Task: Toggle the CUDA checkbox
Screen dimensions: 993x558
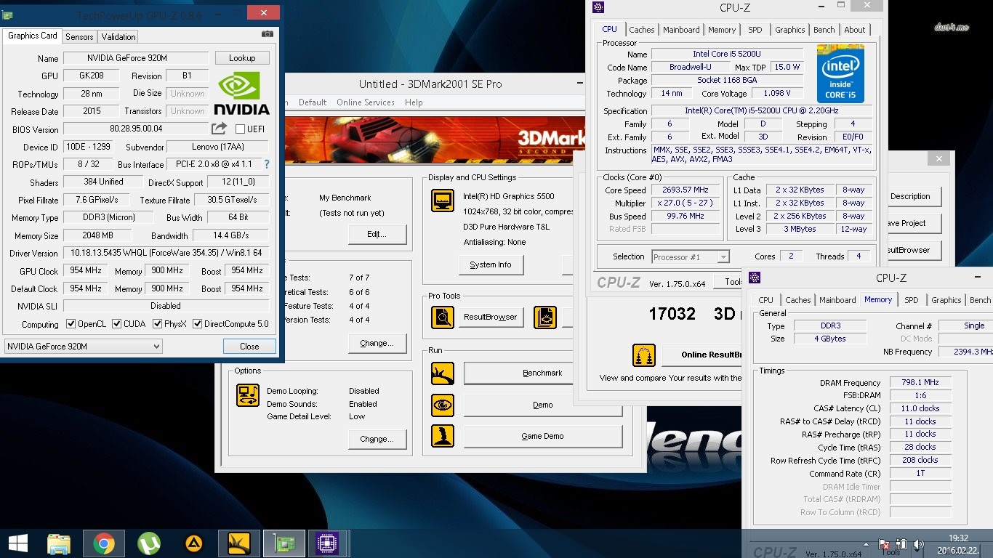Action: click(x=116, y=324)
